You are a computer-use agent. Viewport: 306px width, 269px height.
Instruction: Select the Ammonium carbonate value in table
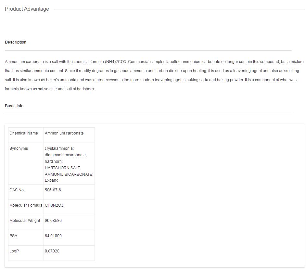[64, 133]
